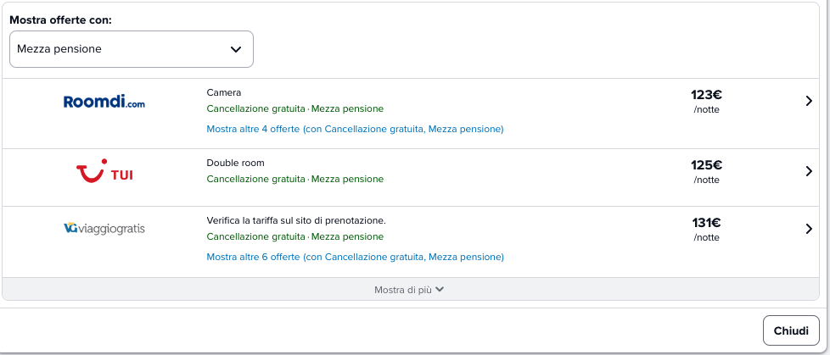This screenshot has width=830, height=355.
Task: Click Verifica la tariffa sul sito text
Action: (x=296, y=220)
